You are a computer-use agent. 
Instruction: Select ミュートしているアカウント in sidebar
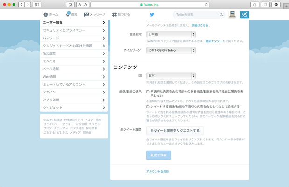(74, 85)
